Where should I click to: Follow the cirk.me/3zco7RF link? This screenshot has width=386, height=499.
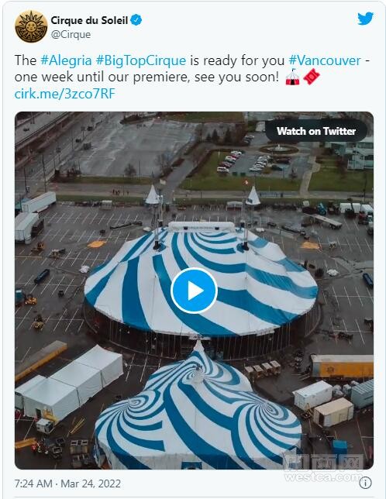[64, 94]
